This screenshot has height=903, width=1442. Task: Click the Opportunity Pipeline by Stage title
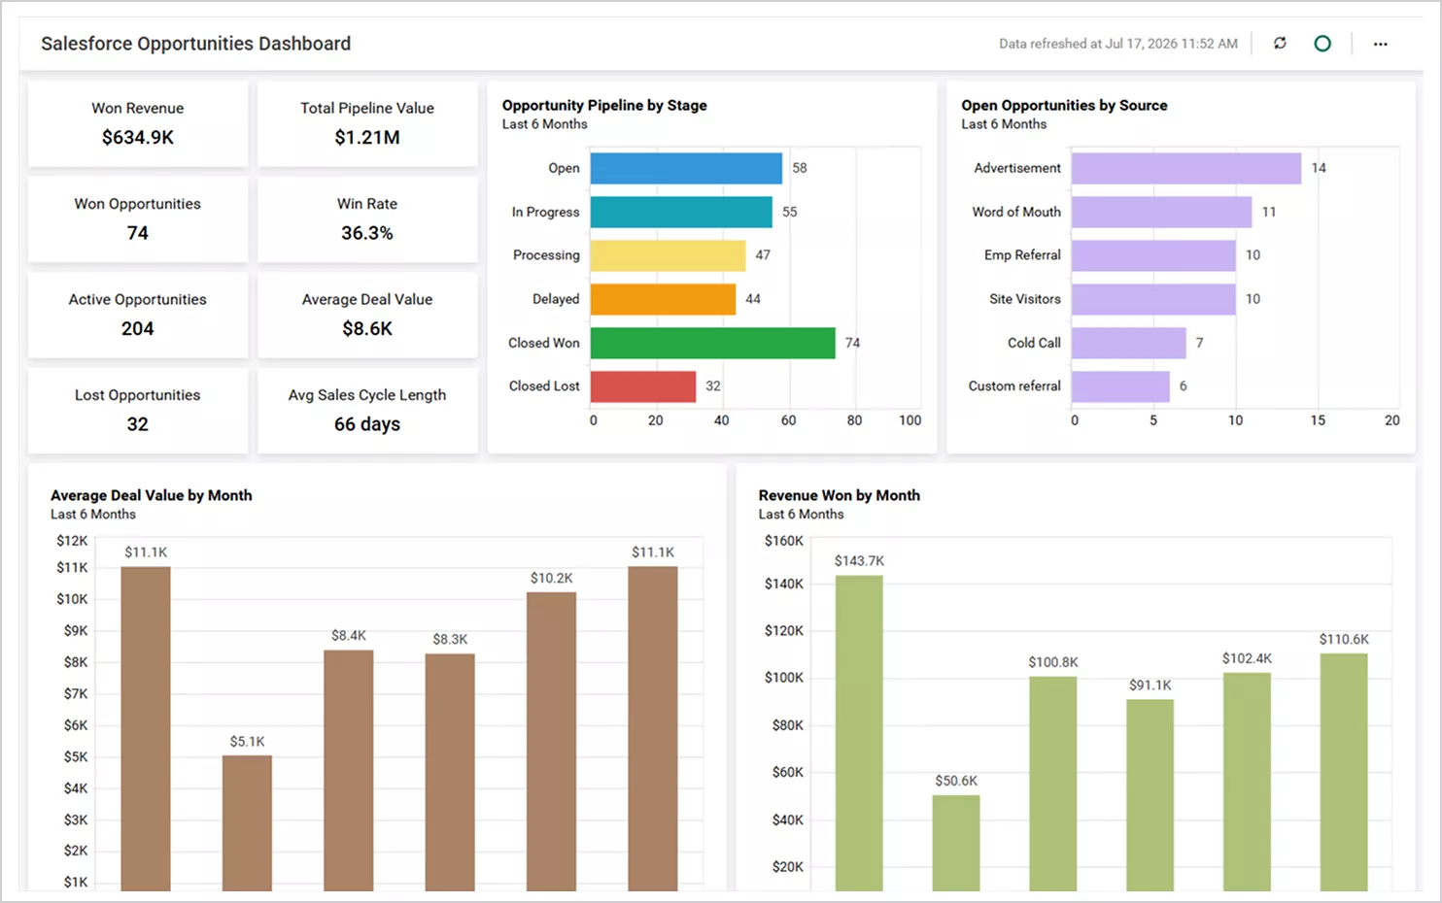pos(604,105)
